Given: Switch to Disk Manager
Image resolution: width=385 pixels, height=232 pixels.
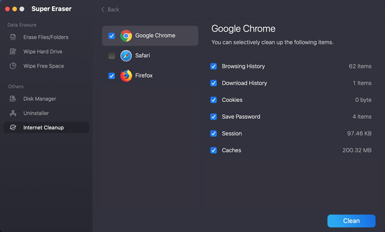Looking at the screenshot, I should (x=46, y=99).
